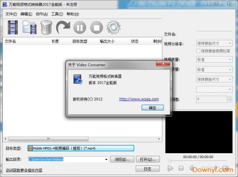The height and width of the screenshot is (177, 238).
Task: Click the add folder of videos icon
Action: pyautogui.click(x=30, y=27)
